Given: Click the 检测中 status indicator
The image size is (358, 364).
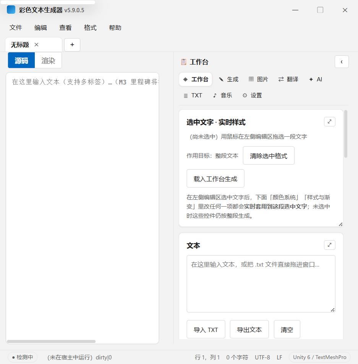Looking at the screenshot, I should click(23, 357).
